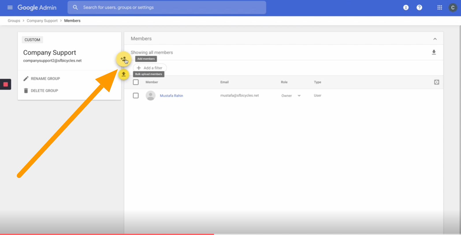Click mustafa@sfbicycles.net email cell
Image resolution: width=461 pixels, height=235 pixels.
(239, 96)
